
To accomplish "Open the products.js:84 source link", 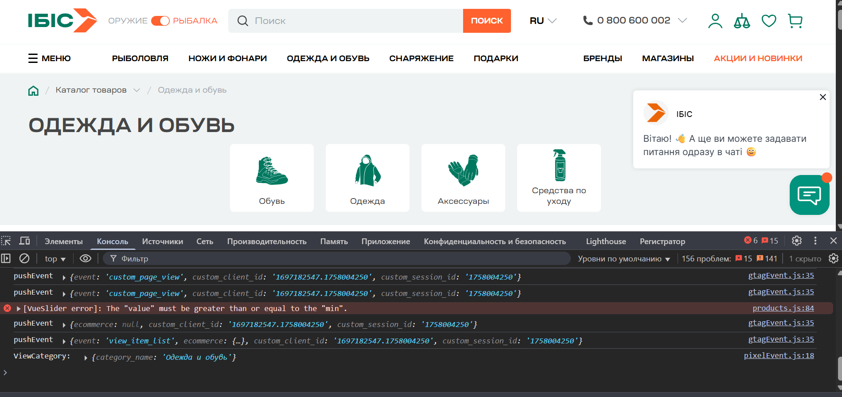I will click(783, 308).
